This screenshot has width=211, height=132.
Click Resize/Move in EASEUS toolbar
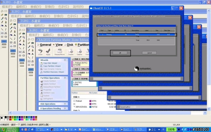point(59,52)
